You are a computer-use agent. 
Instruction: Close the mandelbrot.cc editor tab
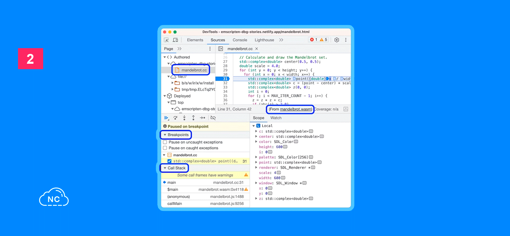257,49
